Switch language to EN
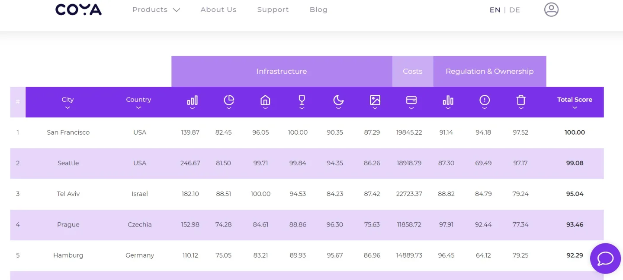Image resolution: width=623 pixels, height=280 pixels. tap(495, 10)
